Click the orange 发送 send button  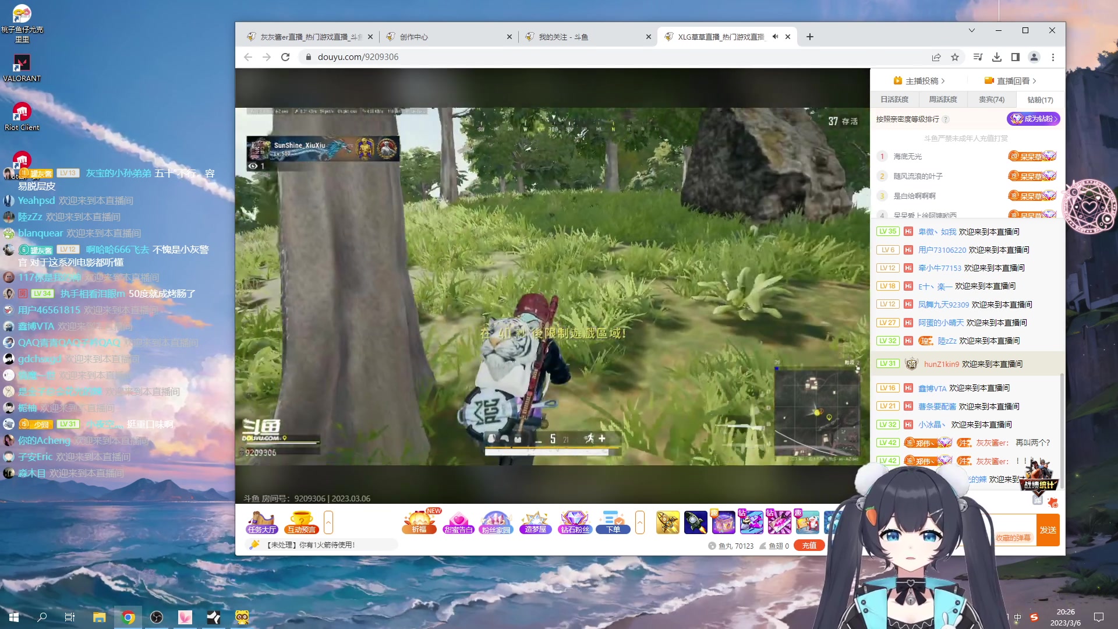(x=1048, y=530)
